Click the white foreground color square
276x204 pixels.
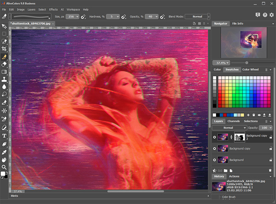(3, 174)
